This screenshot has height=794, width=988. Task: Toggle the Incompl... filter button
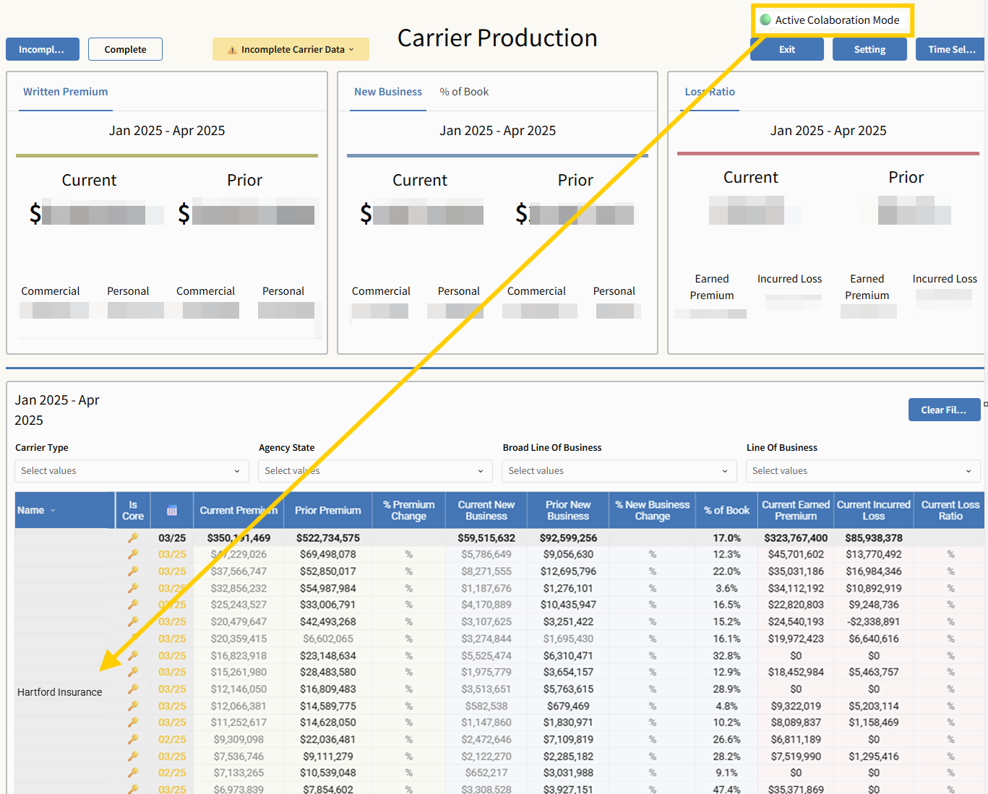coord(42,49)
